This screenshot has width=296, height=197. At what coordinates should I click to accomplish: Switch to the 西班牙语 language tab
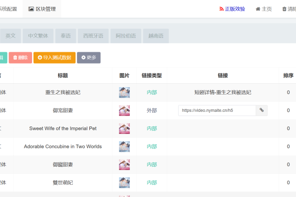click(94, 36)
